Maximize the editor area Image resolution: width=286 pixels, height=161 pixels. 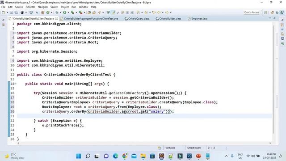tap(274, 18)
